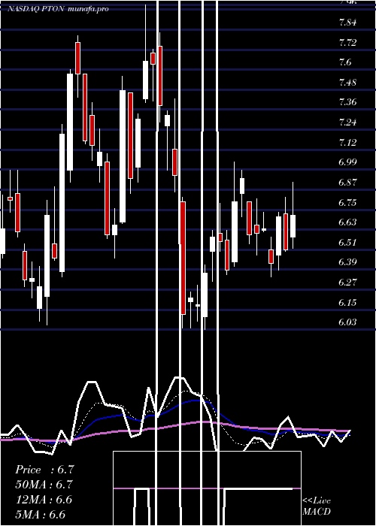Select the '12MA : 6.6' legend entry
This screenshot has height=526, width=376.
click(44, 500)
